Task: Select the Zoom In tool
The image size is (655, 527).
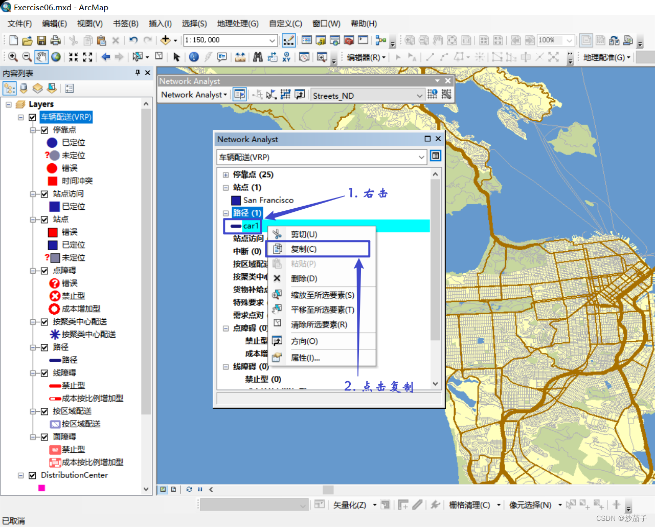Action: 13,57
